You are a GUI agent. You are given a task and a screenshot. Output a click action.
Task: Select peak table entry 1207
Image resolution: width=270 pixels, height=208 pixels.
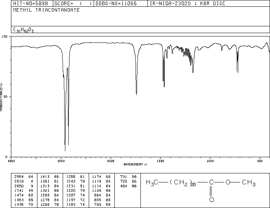click(x=76, y=195)
